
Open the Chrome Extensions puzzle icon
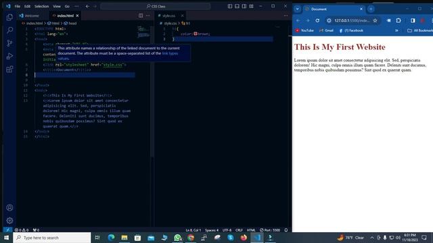pyautogui.click(x=398, y=20)
